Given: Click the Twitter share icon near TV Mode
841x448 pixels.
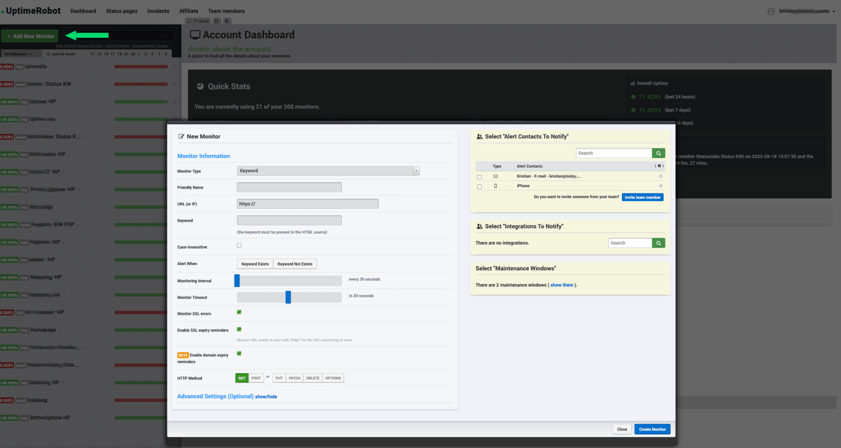Looking at the screenshot, I should pyautogui.click(x=217, y=20).
